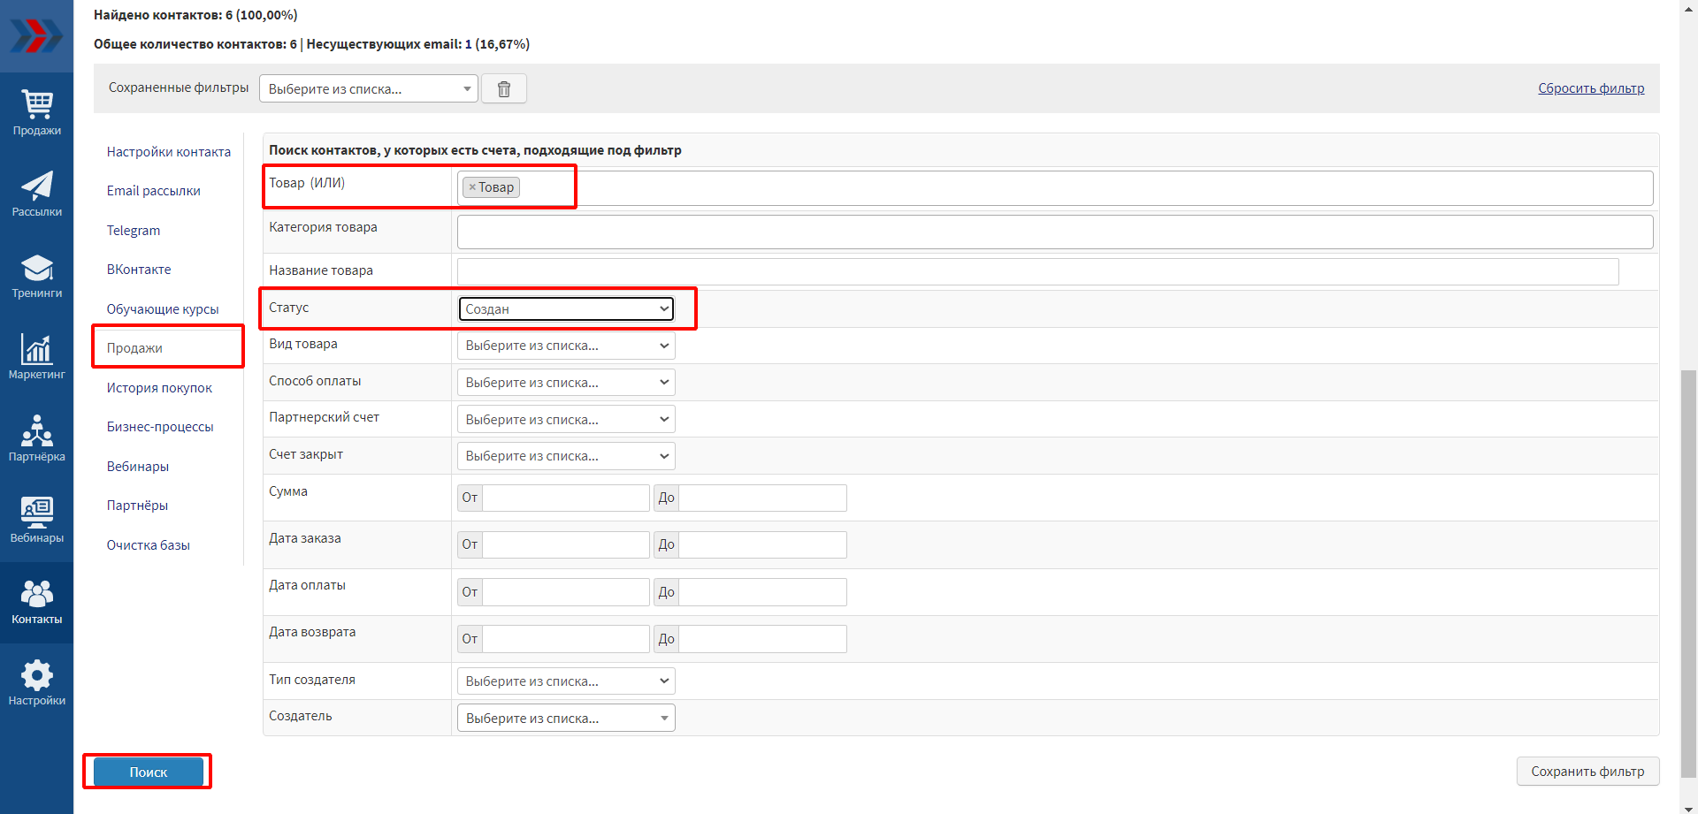Click the Сохранить фильтр button

click(1587, 772)
